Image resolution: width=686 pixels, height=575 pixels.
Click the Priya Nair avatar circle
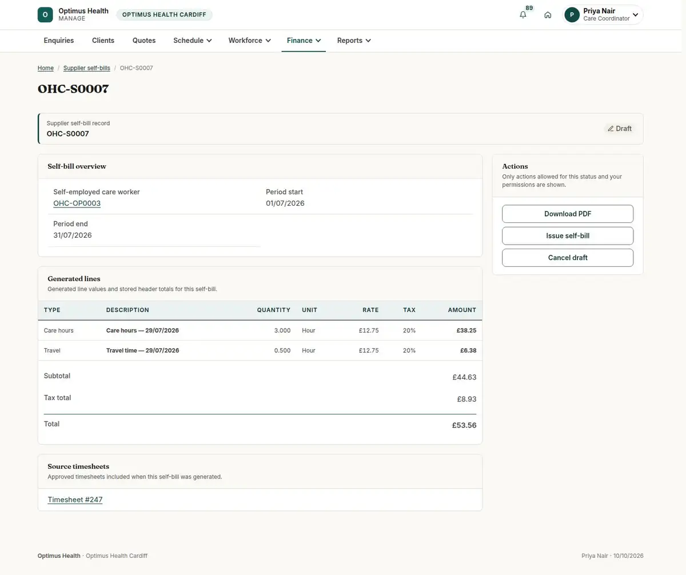click(x=572, y=15)
